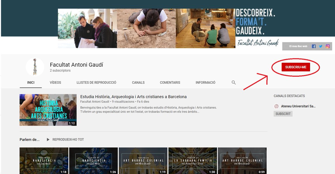The width and height of the screenshot is (335, 174).
Task: Click the 2 subscriptors text
Action: pyautogui.click(x=60, y=71)
